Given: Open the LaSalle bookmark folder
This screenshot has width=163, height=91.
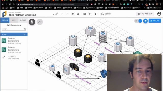Looking at the screenshot, I should point(48,8).
